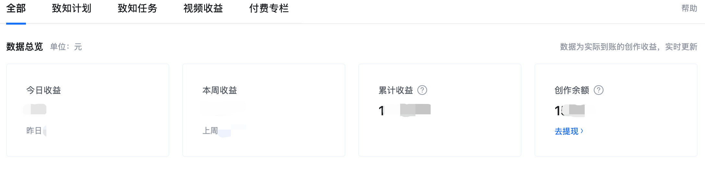Go to withdrawal via 去提现 link
The image size is (705, 171).
[566, 131]
